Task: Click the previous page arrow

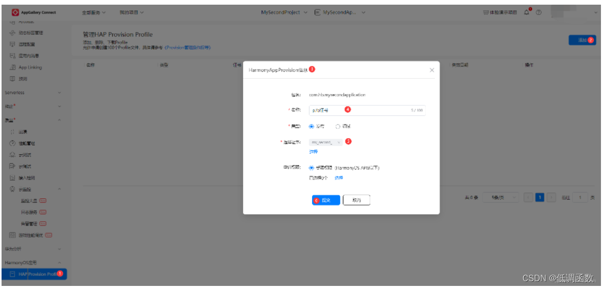Action: pos(528,198)
